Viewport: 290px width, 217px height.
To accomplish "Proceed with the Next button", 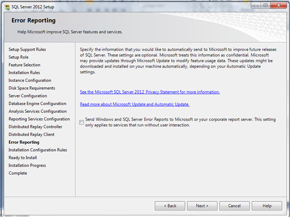I will 202,206.
